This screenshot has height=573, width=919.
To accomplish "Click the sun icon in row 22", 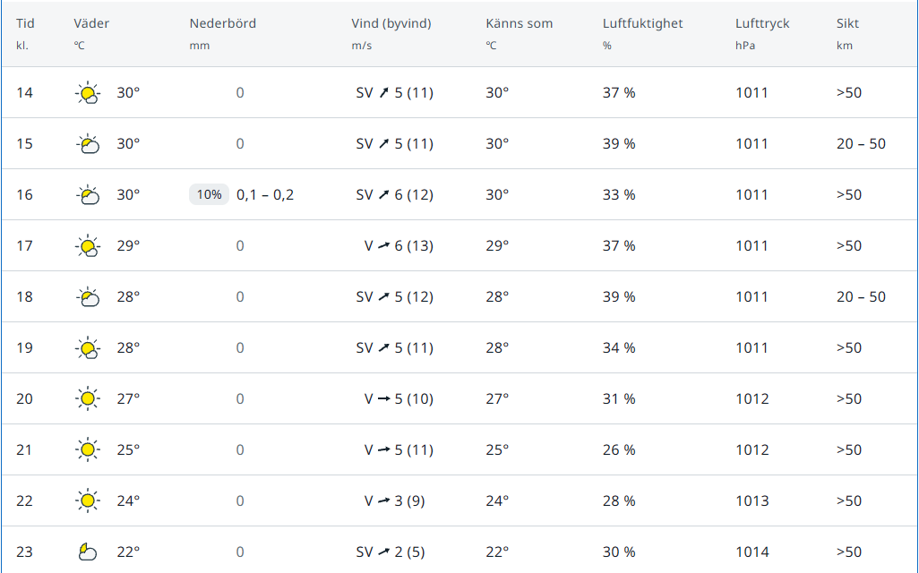I will (88, 500).
